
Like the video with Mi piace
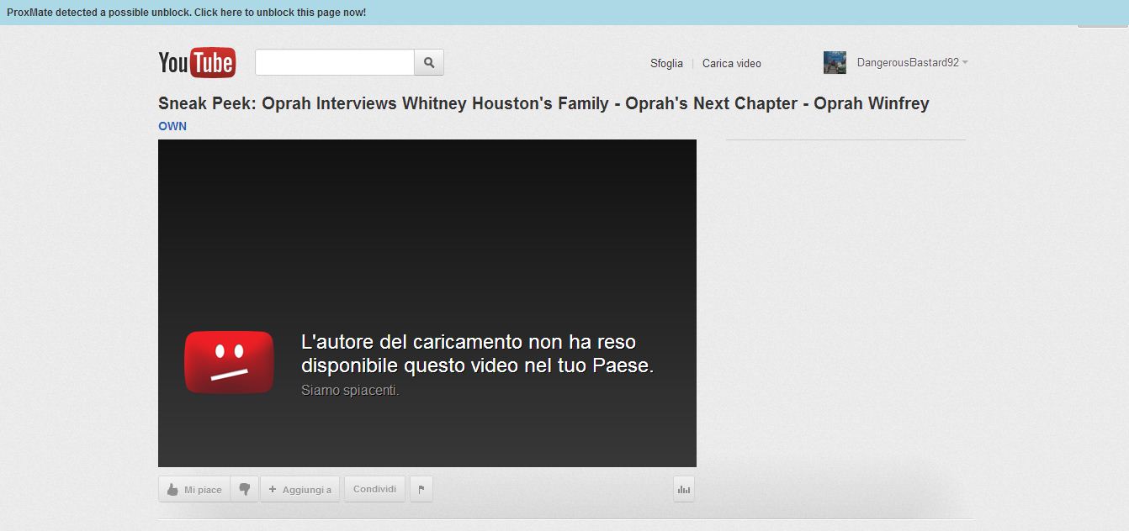coord(194,489)
